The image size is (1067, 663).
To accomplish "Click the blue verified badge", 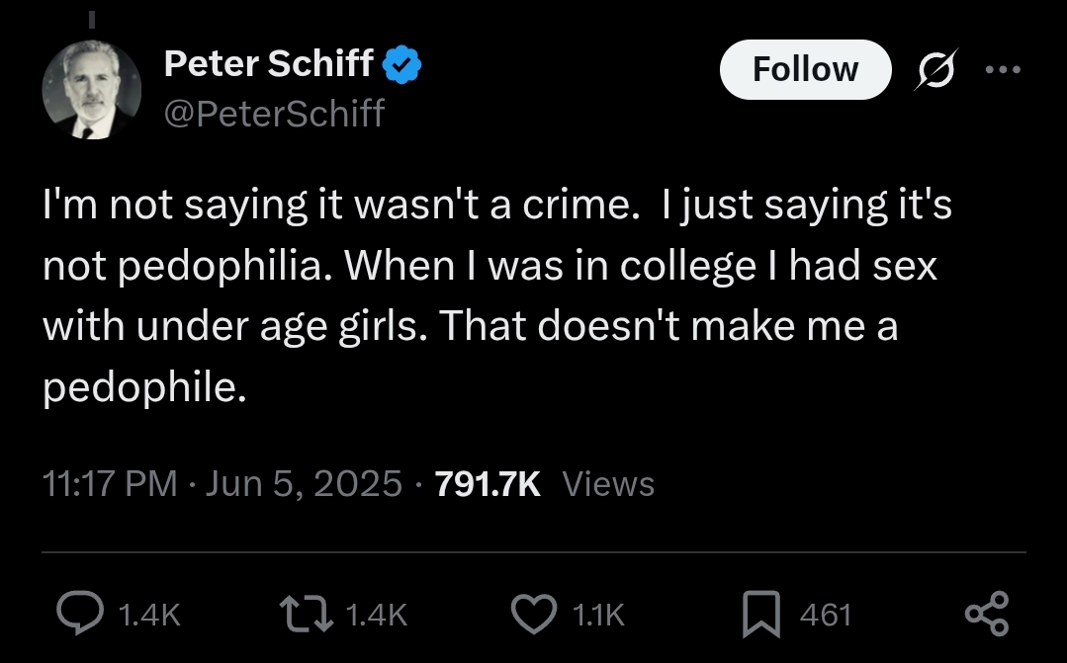I will coord(403,64).
